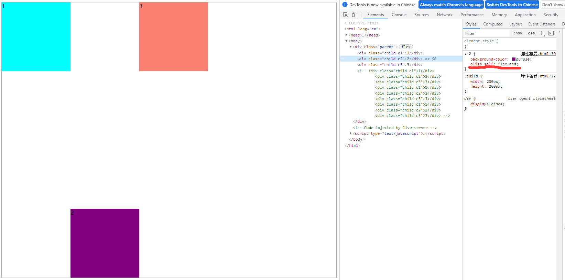Click the display block user agent declaration
The width and height of the screenshot is (565, 280).
pos(487,104)
